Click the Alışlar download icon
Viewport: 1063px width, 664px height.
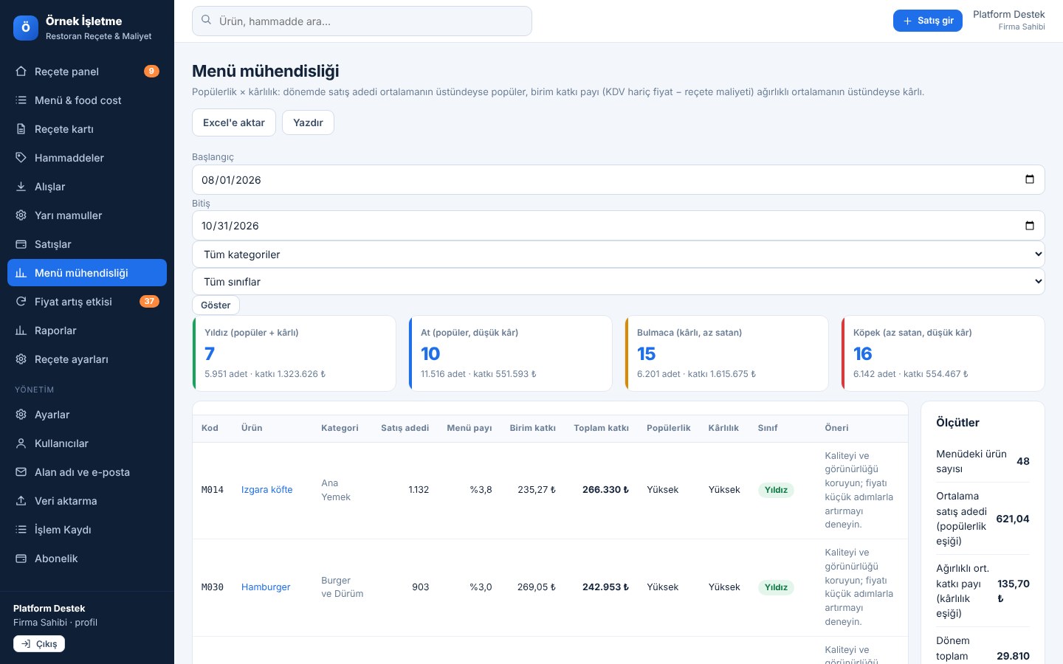(x=21, y=187)
